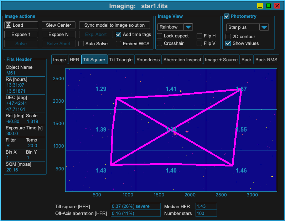Click the SQM value 20.15
This screenshot has height=221, width=285.
pyautogui.click(x=12, y=170)
